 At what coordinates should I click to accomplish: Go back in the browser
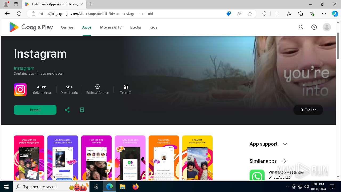click(x=7, y=14)
